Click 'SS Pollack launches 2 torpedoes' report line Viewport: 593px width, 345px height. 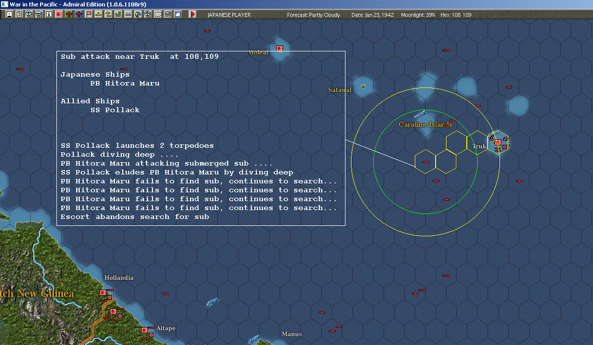tap(137, 145)
